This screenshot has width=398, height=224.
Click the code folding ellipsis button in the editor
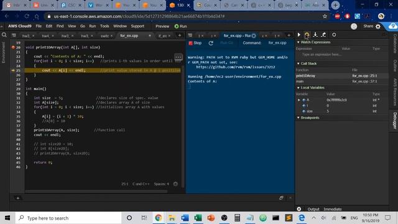point(178,57)
